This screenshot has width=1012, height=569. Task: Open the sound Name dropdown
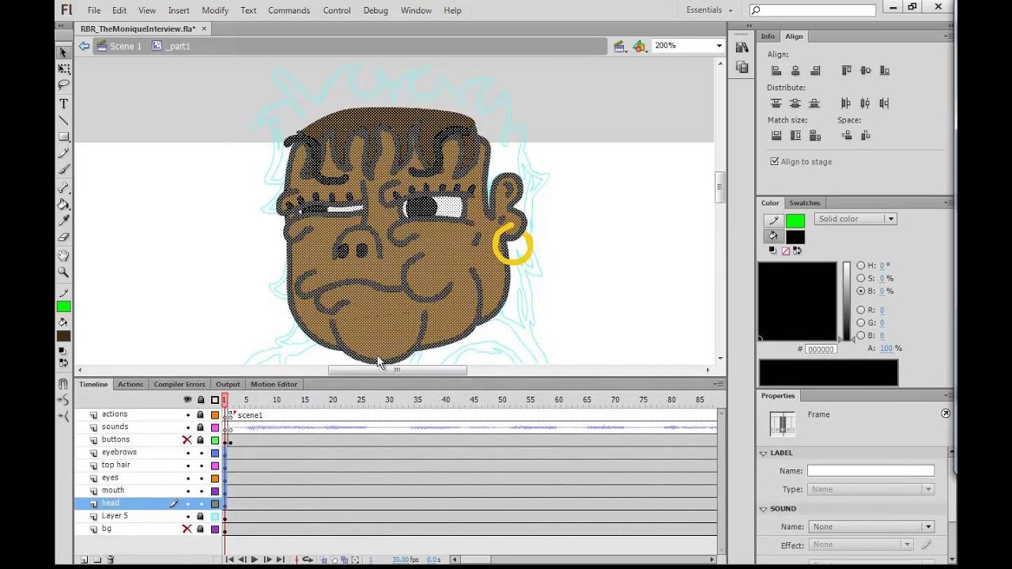click(870, 526)
